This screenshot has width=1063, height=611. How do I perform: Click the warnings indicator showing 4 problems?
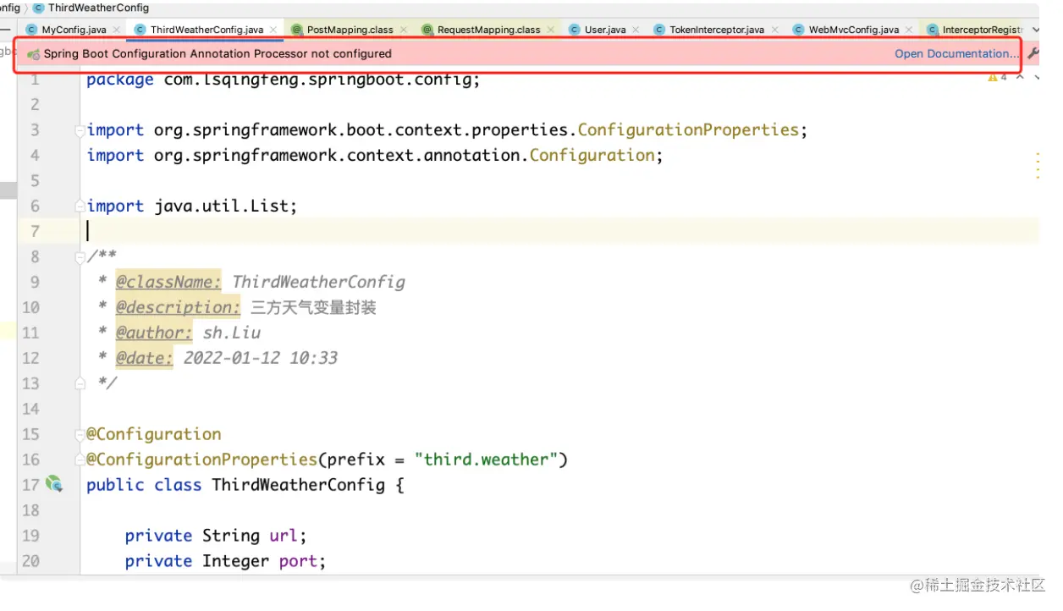[997, 77]
